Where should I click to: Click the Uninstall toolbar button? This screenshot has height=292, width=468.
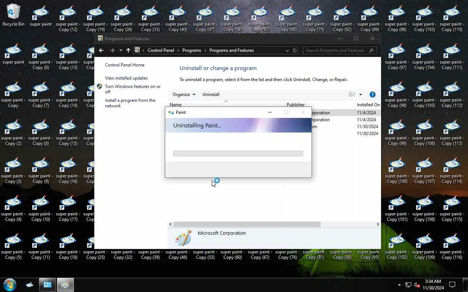tap(211, 95)
